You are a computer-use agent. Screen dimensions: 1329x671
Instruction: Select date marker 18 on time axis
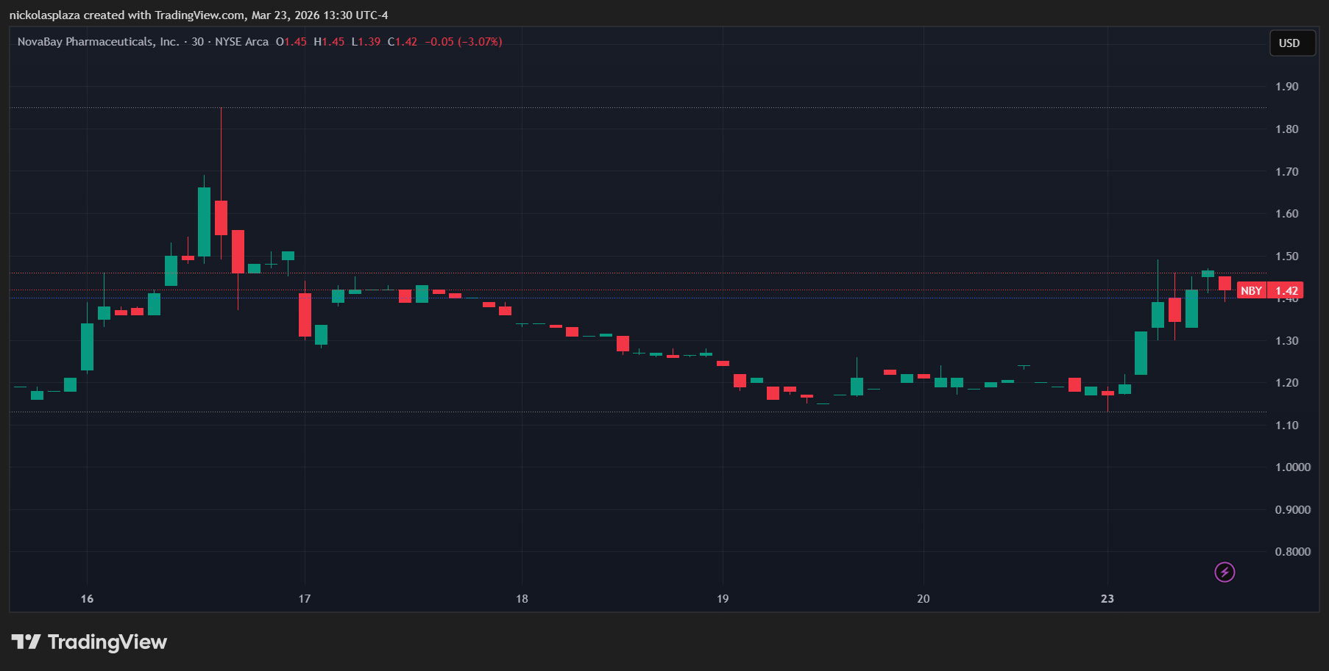pos(522,598)
